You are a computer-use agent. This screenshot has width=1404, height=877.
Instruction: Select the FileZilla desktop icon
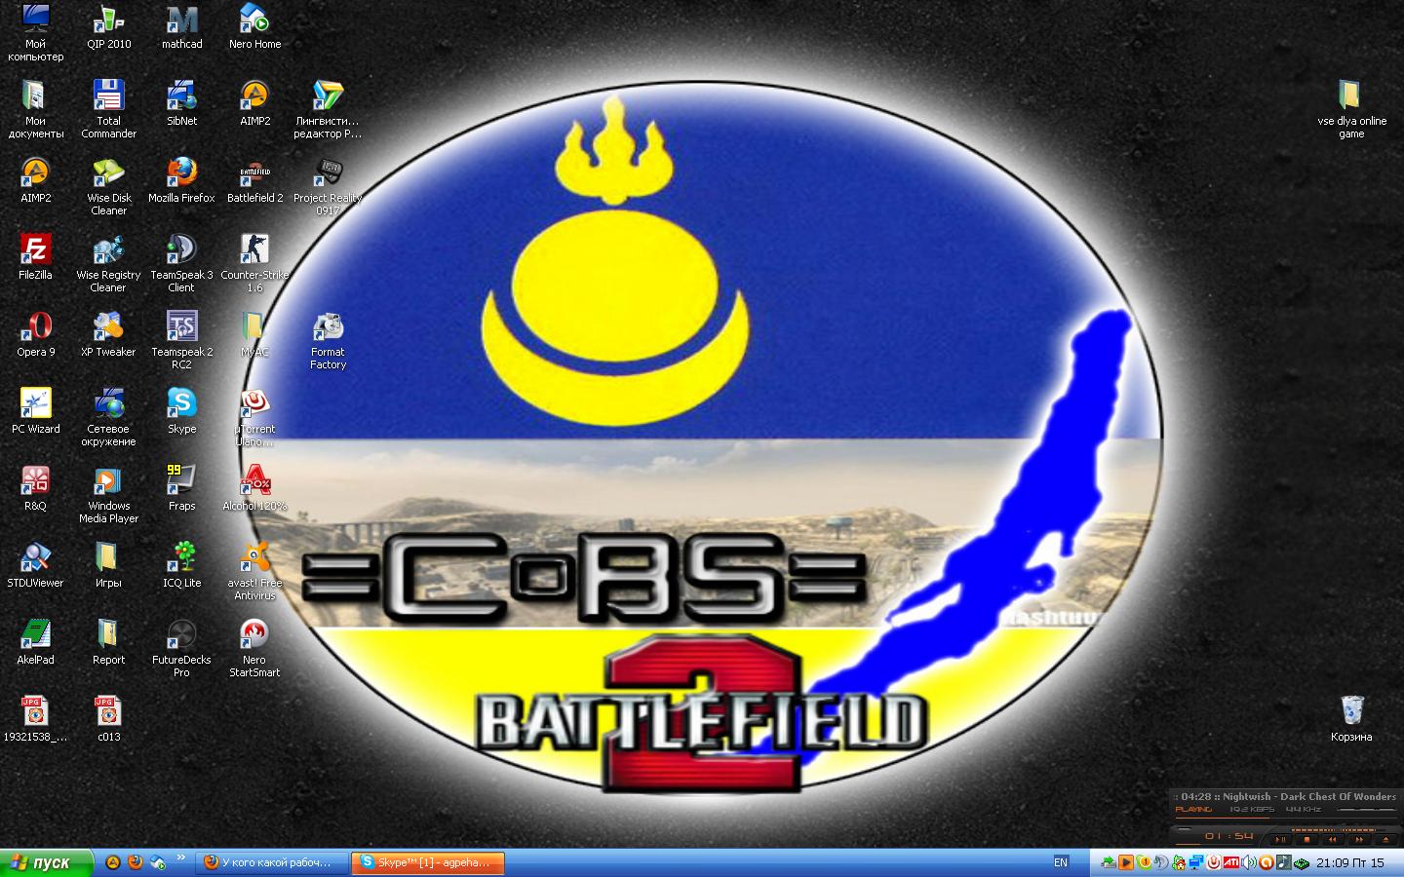(35, 257)
